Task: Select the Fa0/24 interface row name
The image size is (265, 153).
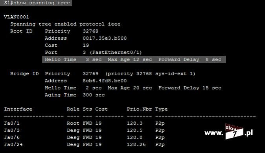Action: pos(13,145)
